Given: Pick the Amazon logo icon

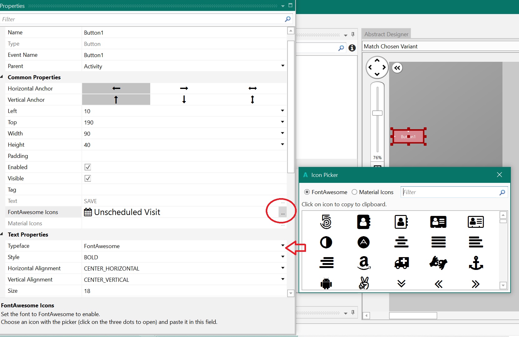Looking at the screenshot, I should click(x=364, y=263).
